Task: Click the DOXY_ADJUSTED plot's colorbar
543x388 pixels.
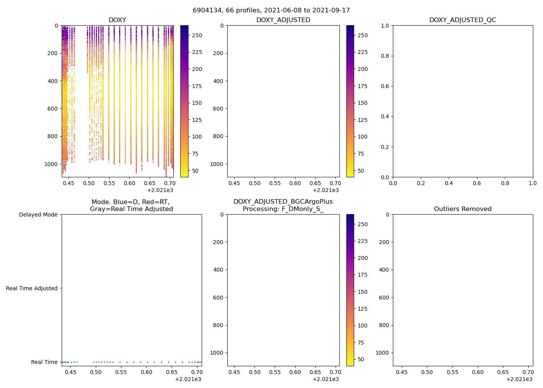Action: tap(350, 101)
